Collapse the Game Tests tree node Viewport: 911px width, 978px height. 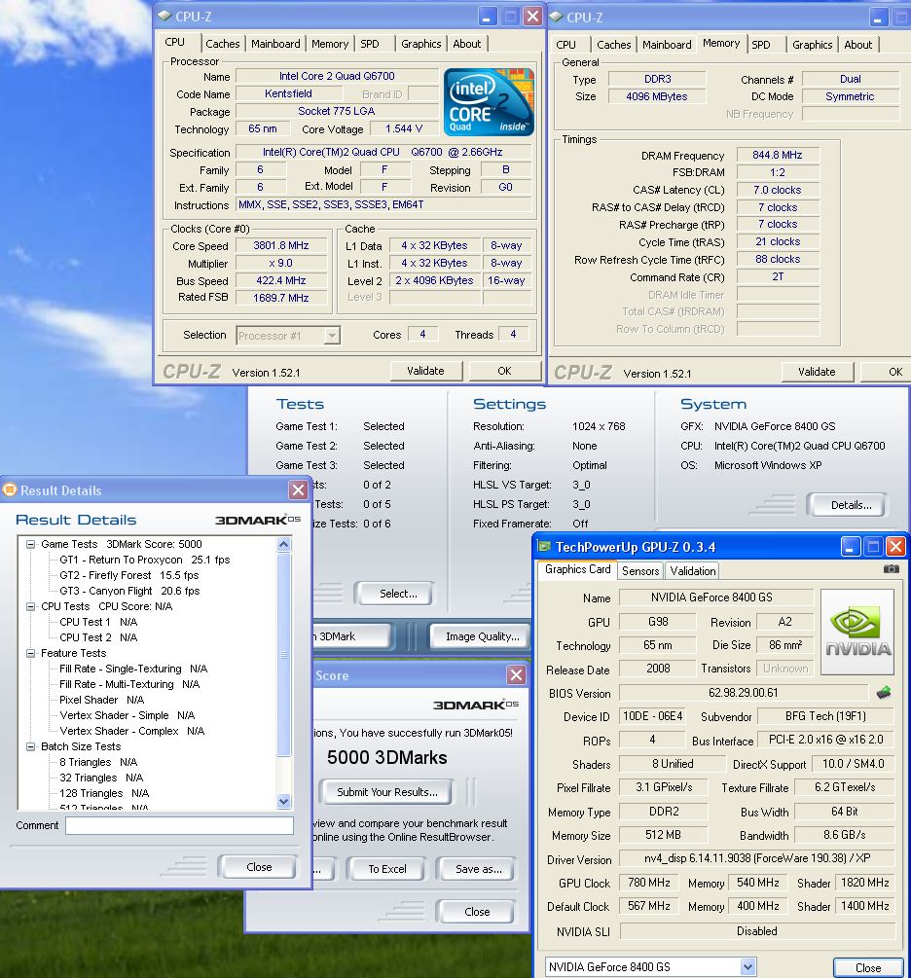tap(30, 545)
